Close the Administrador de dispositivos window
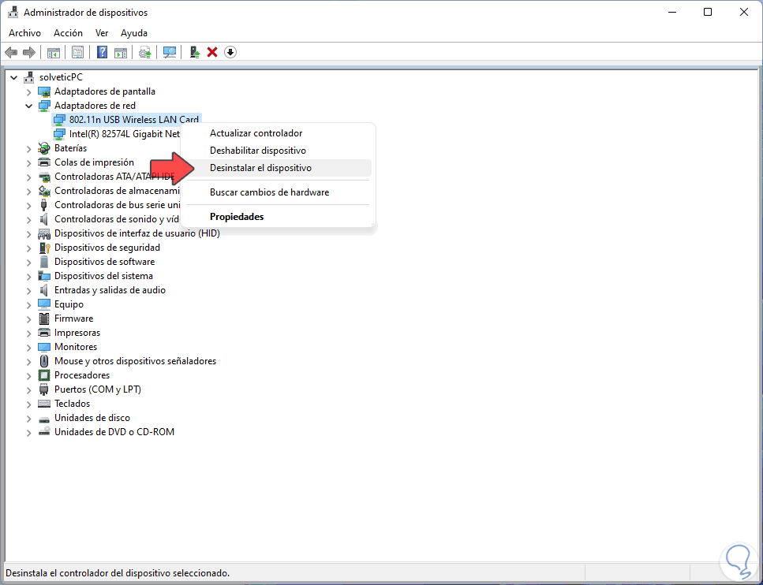This screenshot has width=763, height=585. click(744, 12)
